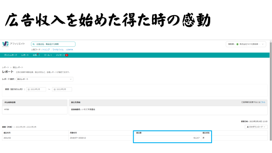Click the affiliate site logo

[6, 44]
